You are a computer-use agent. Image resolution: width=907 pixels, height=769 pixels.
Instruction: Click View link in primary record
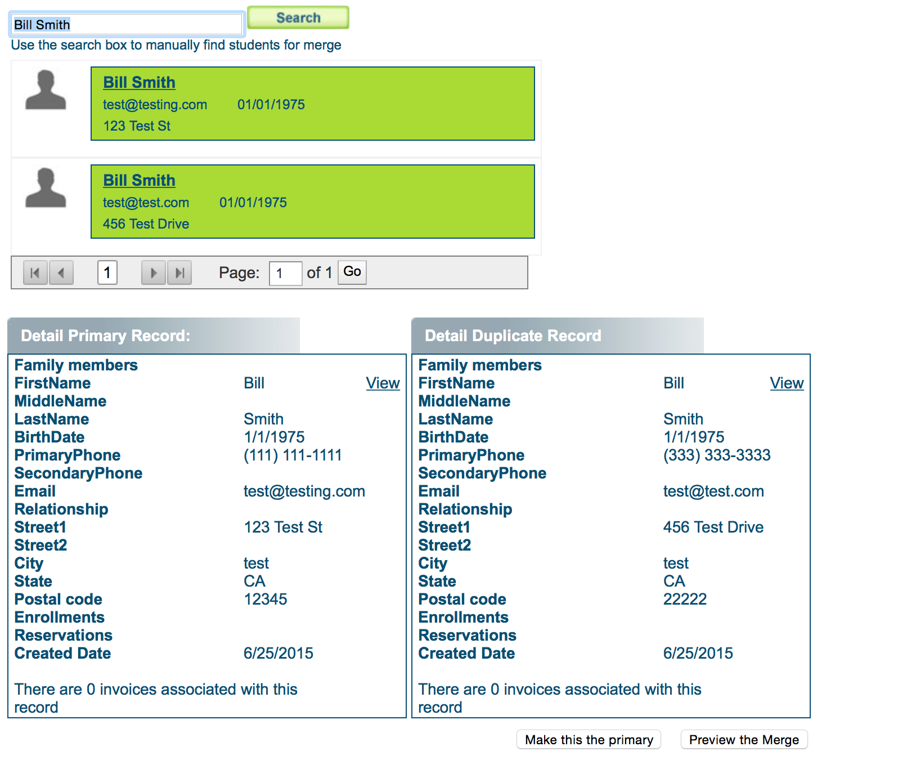[383, 383]
